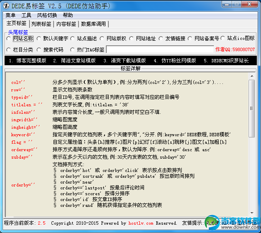Click the scroll up arrow of 标签详解
261x233 pixels.
[252, 76]
